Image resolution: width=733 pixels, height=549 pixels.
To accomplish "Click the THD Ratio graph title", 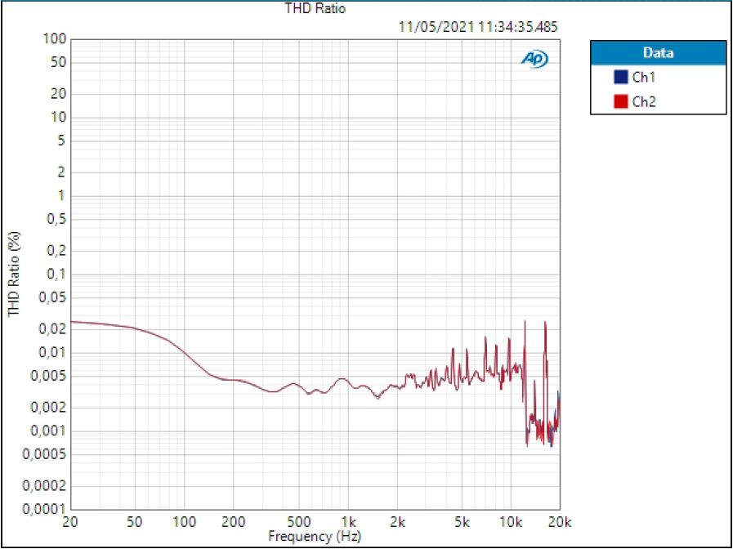I will pyautogui.click(x=315, y=8).
